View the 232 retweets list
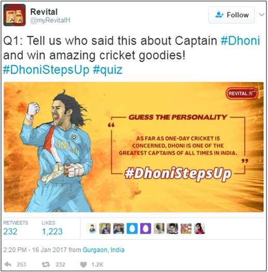Screen dimensions: 268x272 click(x=16, y=228)
